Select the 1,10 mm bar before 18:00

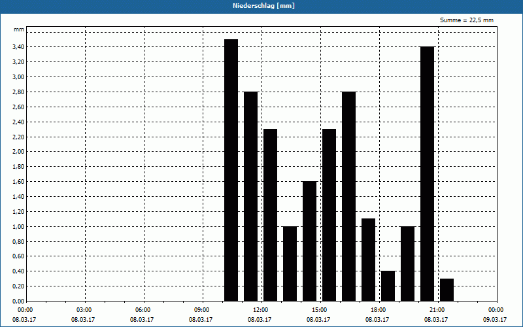click(368, 260)
